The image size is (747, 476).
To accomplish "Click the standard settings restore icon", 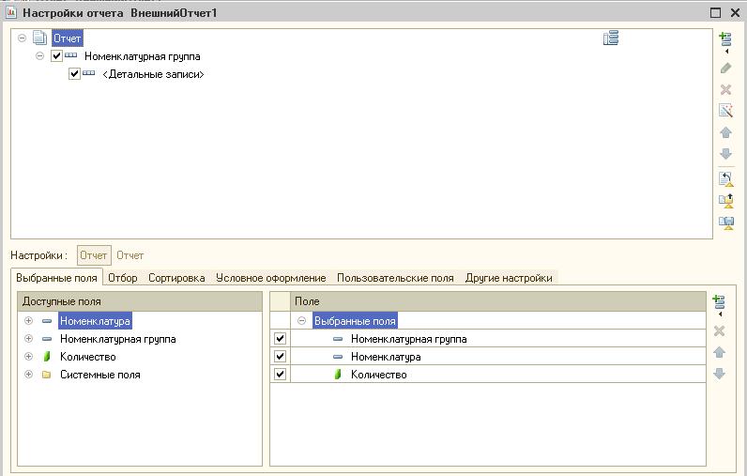I will 725,177.
